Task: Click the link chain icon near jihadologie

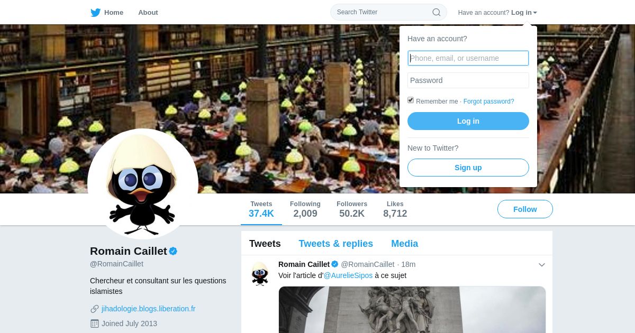Action: pyautogui.click(x=95, y=309)
